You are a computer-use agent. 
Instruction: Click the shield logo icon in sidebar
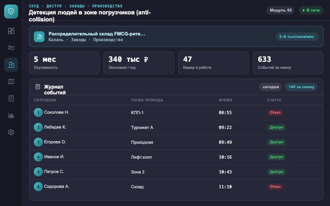pos(11,12)
